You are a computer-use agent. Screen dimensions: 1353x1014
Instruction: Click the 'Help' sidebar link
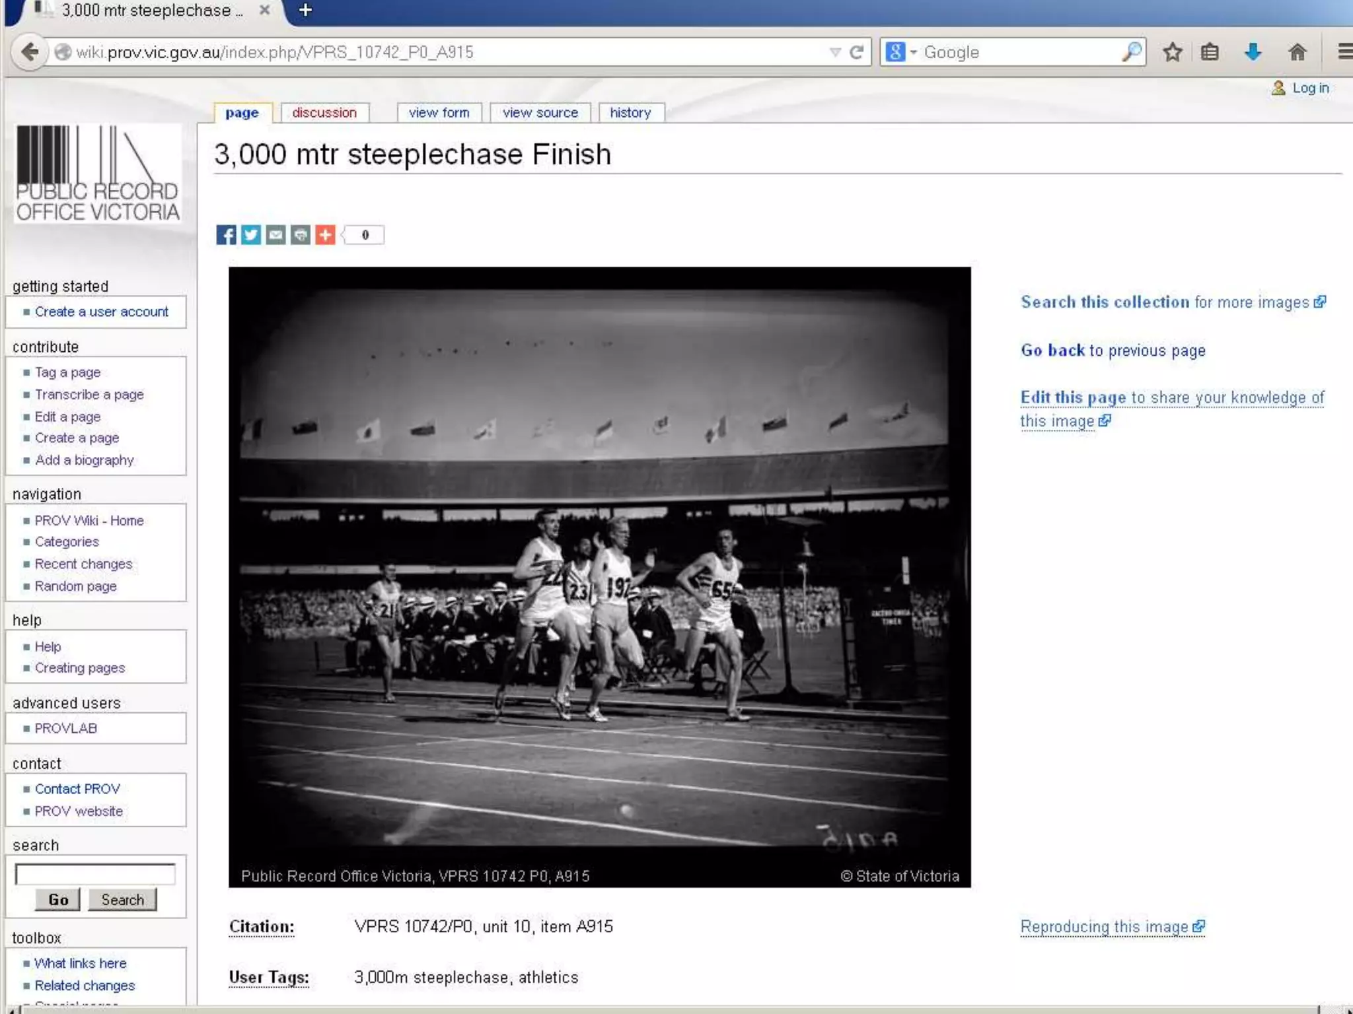click(x=48, y=646)
